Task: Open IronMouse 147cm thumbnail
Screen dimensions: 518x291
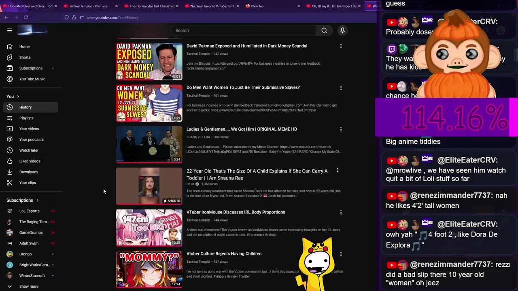Action: (x=149, y=228)
